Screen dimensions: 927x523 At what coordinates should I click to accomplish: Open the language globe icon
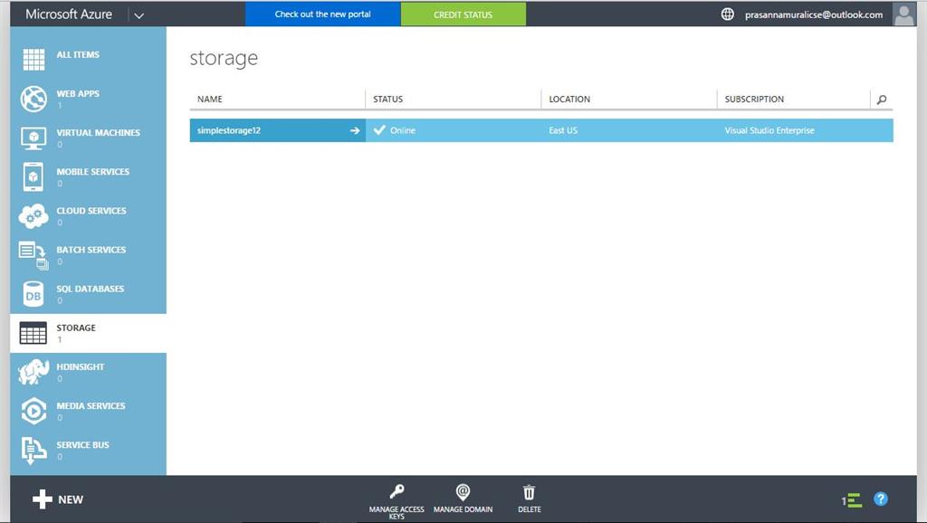click(x=728, y=14)
